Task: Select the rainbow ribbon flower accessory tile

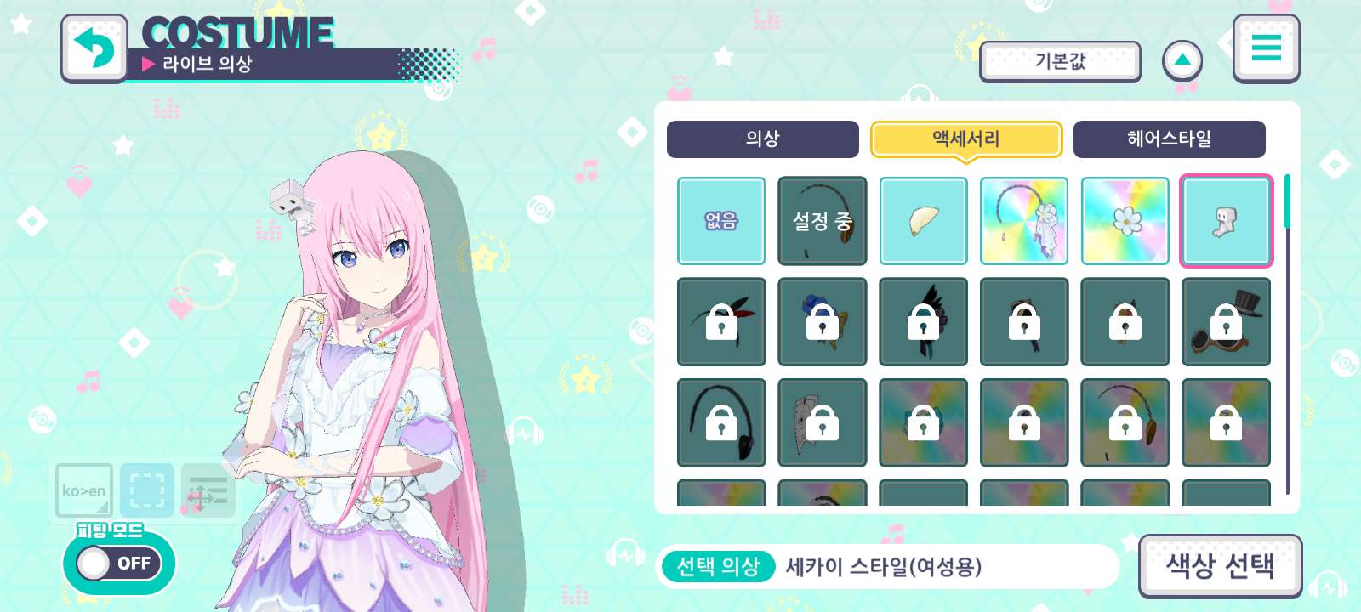Action: 1024,221
